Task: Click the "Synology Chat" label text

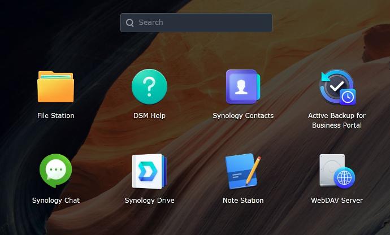Action: tap(56, 201)
